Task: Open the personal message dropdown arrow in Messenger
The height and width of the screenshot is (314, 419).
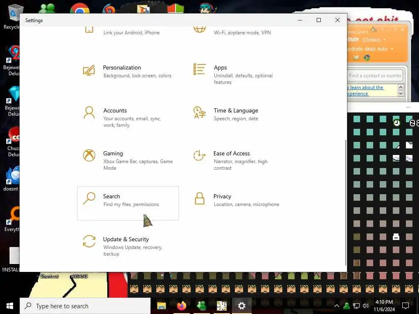Action: pos(392,49)
